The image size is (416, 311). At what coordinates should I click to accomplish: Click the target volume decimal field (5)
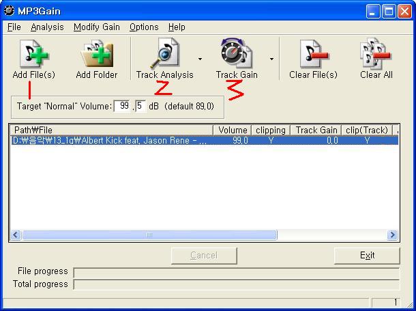(x=140, y=106)
